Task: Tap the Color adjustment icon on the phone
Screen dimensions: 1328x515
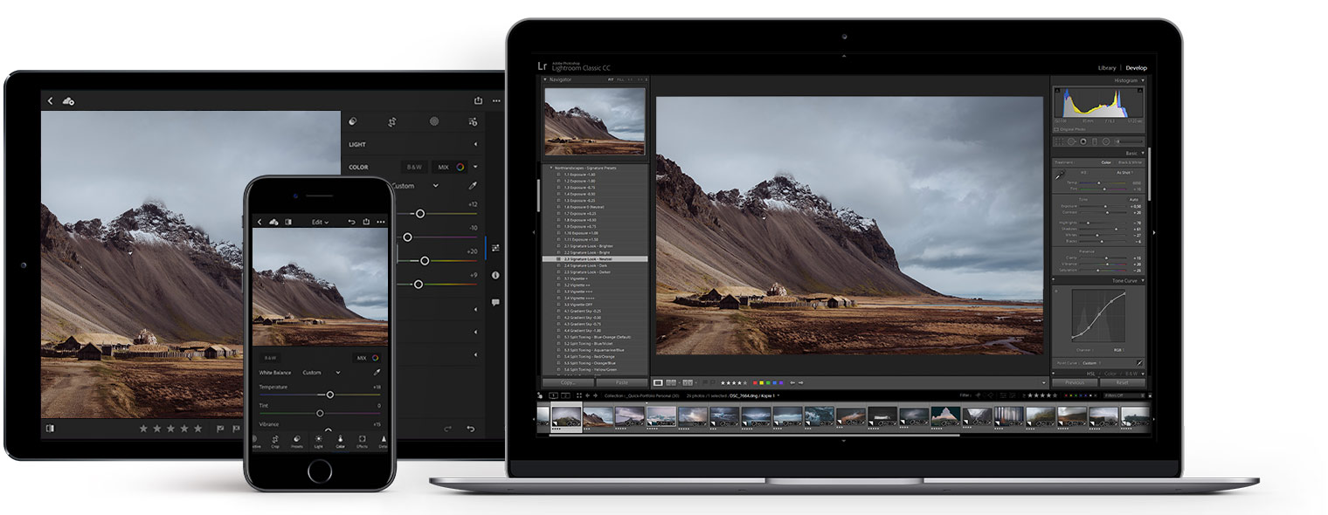Action: click(x=341, y=439)
